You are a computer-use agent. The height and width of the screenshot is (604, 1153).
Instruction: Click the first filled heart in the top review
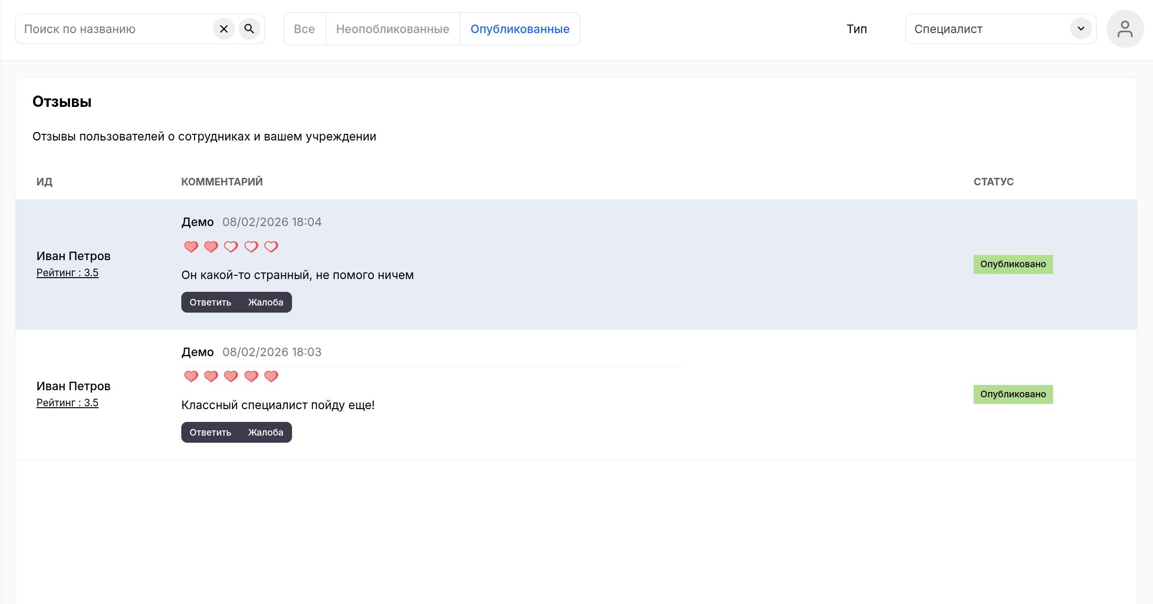(x=191, y=246)
